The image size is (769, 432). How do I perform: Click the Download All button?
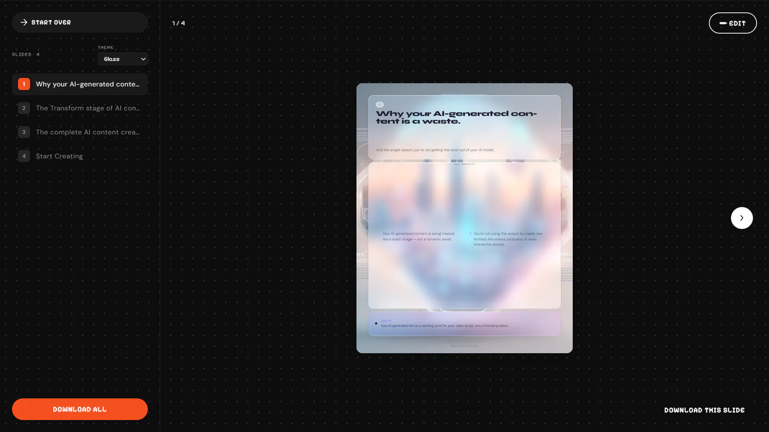click(80, 409)
